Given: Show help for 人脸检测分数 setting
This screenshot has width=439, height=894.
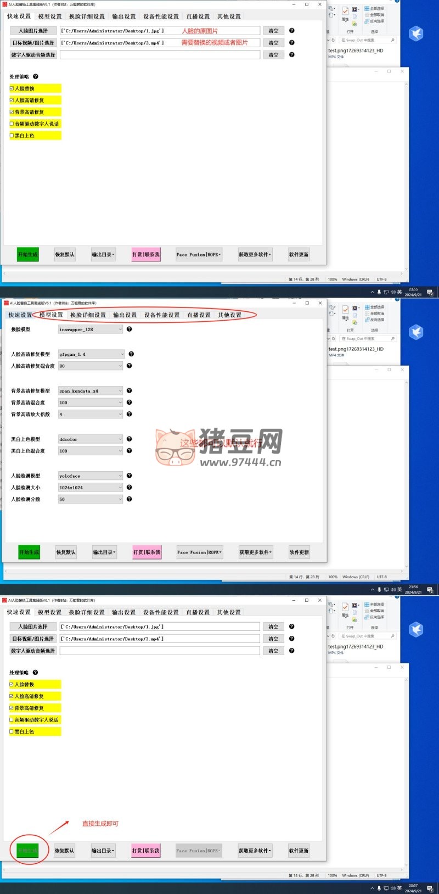Looking at the screenshot, I should [x=129, y=499].
